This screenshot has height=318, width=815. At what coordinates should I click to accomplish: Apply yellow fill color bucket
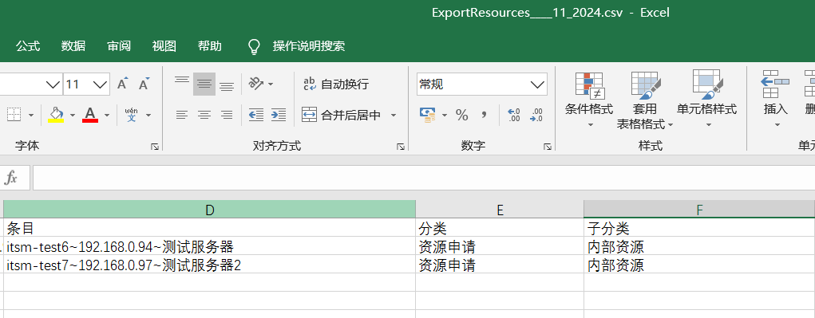pos(56,114)
